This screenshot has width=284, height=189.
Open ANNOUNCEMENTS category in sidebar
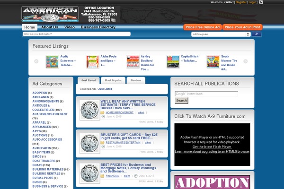click(x=45, y=101)
